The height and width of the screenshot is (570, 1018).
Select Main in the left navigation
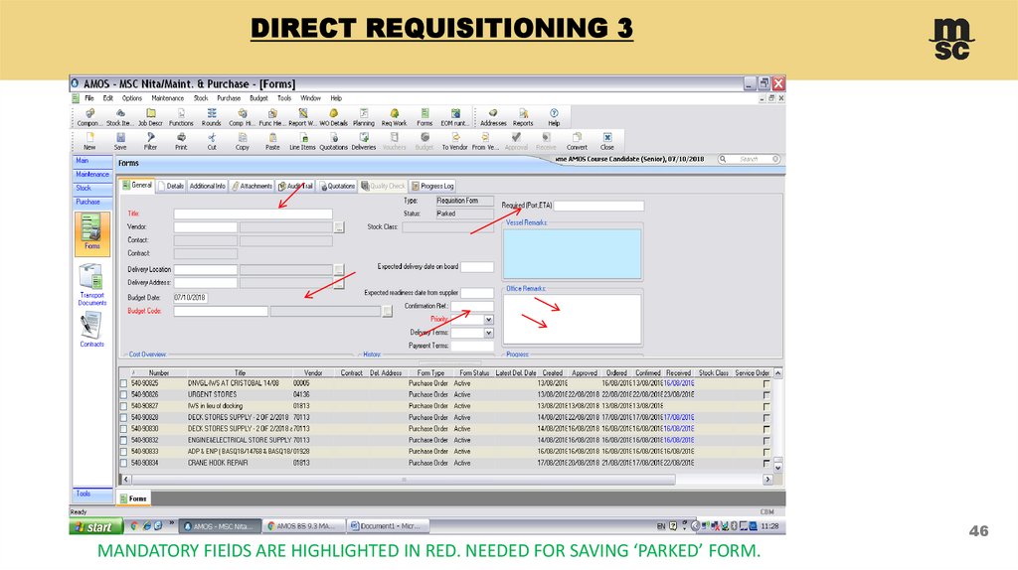point(91,161)
